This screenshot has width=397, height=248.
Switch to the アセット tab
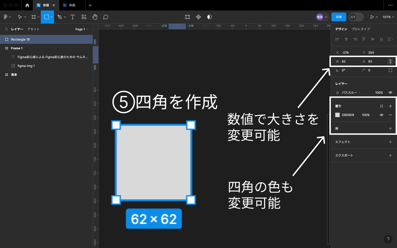click(33, 29)
